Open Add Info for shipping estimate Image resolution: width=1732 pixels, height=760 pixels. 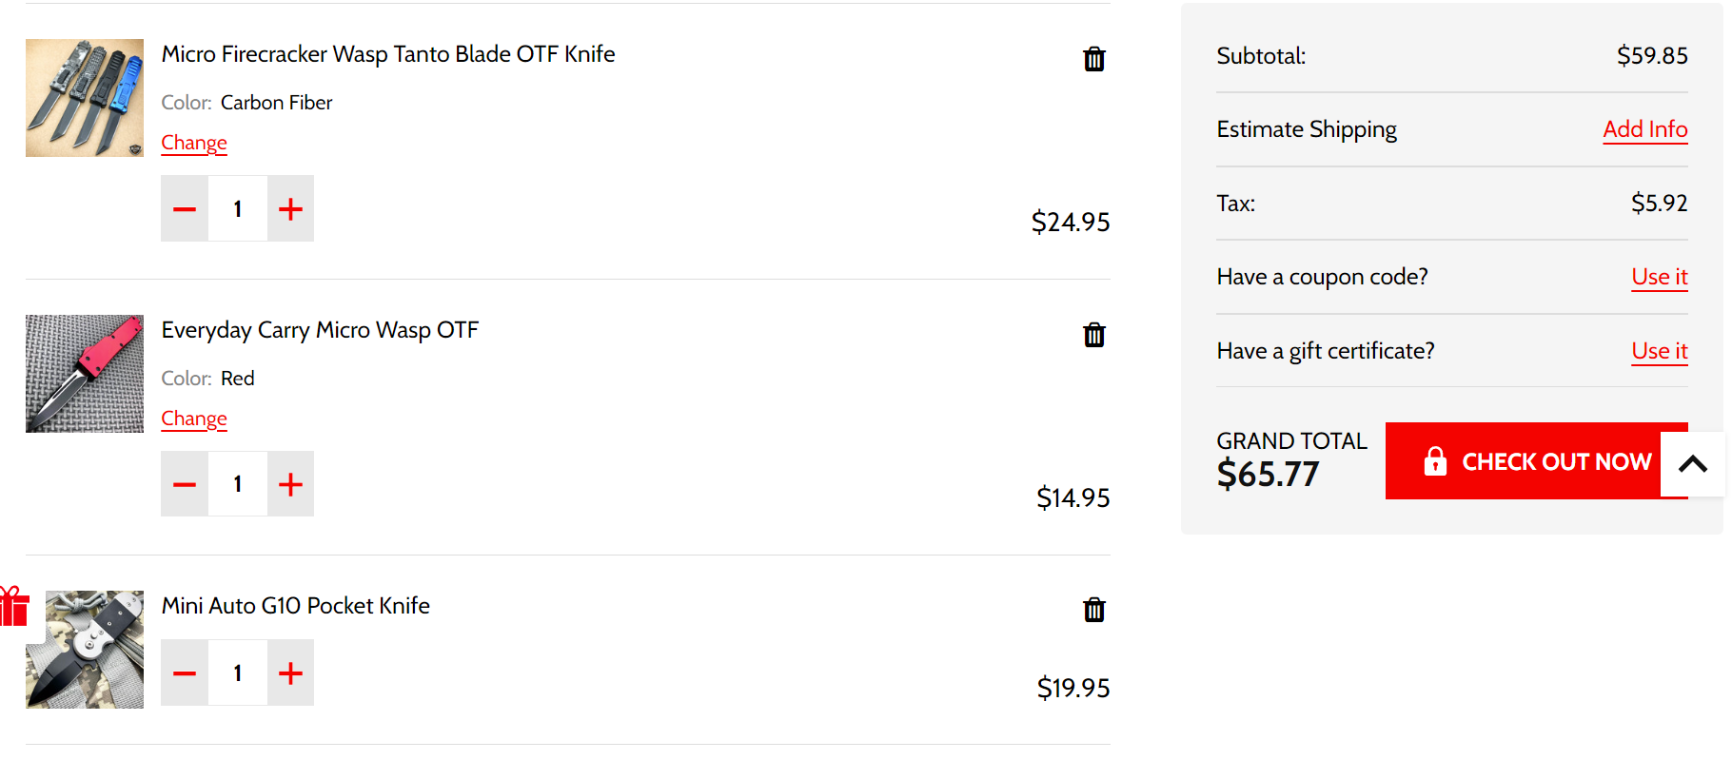pos(1645,129)
